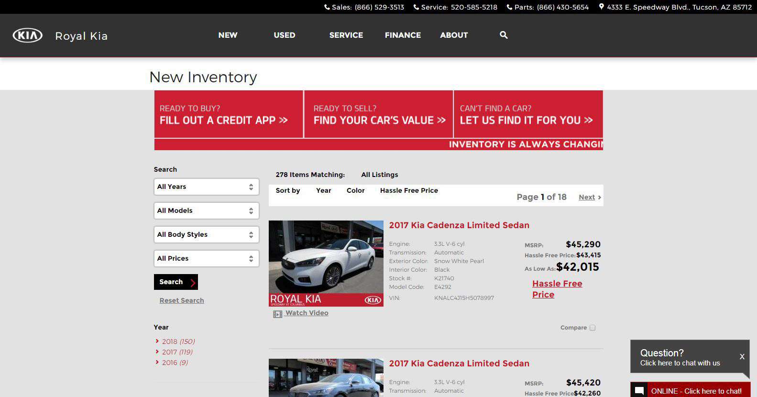This screenshot has height=397, width=757.
Task: Click the Service phone handset icon
Action: [416, 7]
